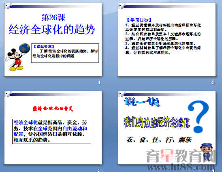Click the large blue question mark graphic

tap(199, 116)
